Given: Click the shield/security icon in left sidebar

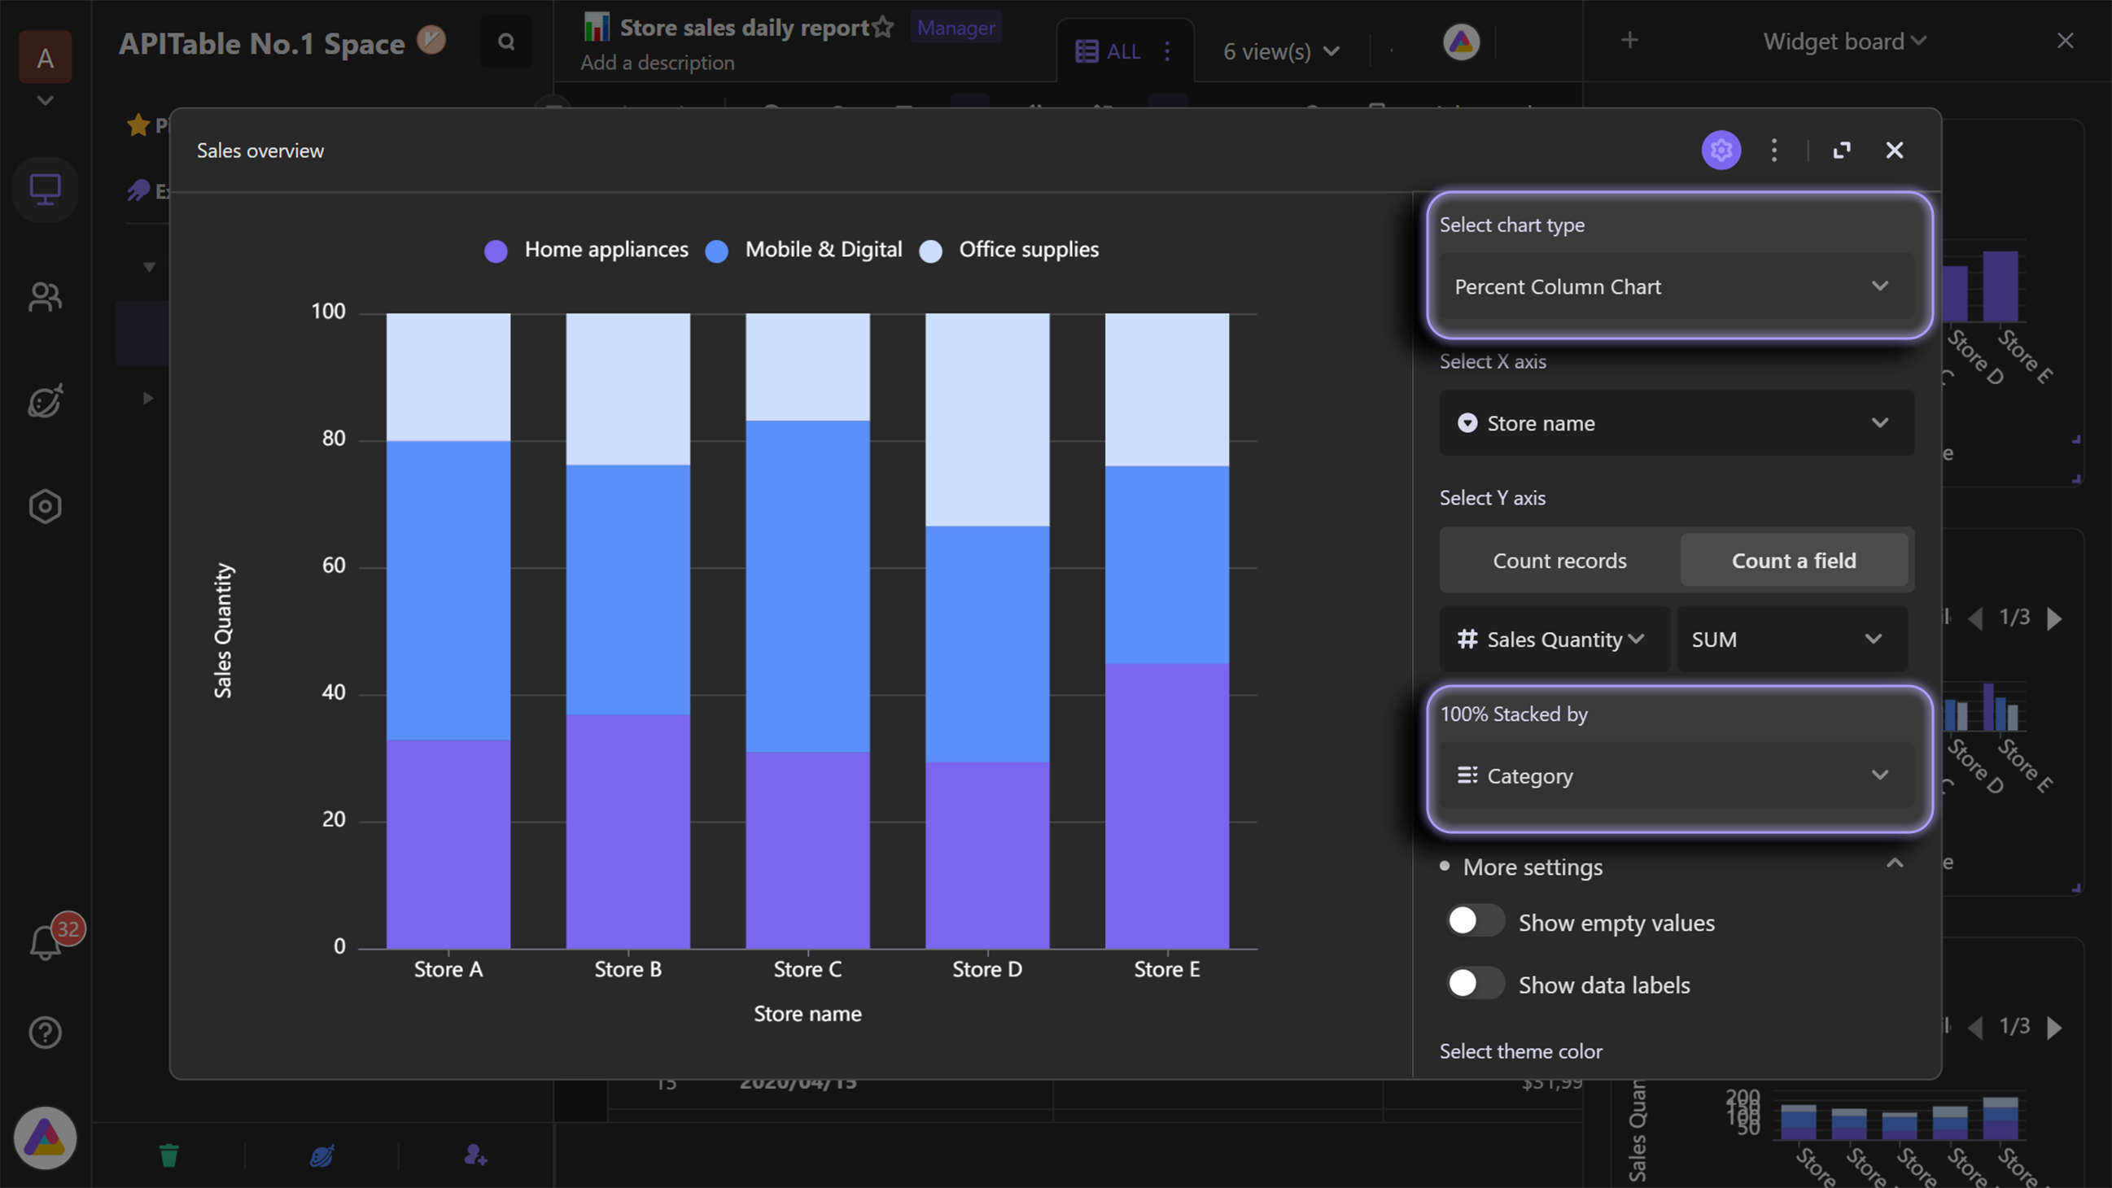Looking at the screenshot, I should [43, 504].
